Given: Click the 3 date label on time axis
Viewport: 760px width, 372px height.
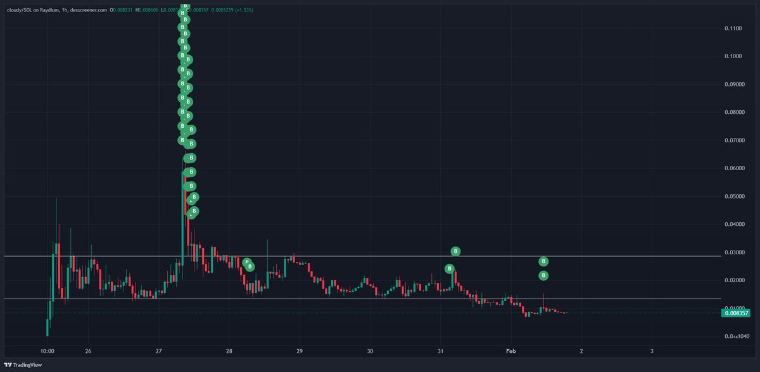Looking at the screenshot, I should click(x=652, y=350).
